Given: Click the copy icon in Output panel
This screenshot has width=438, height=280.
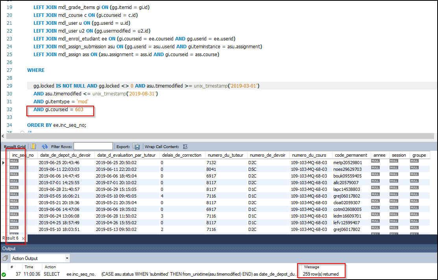Looking at the screenshot, I should click(6, 258).
